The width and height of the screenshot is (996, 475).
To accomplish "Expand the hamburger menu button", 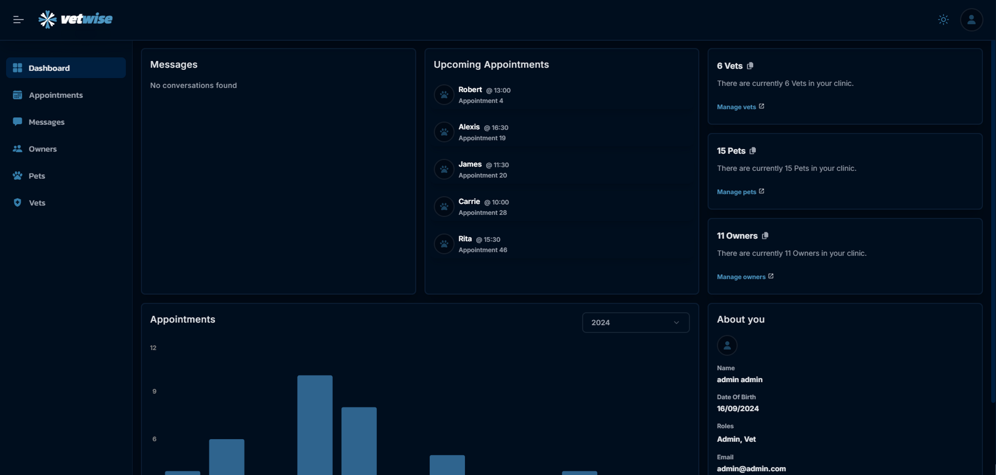I will point(18,19).
